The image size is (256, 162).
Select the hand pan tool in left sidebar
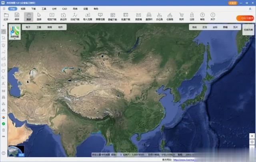point(4,32)
